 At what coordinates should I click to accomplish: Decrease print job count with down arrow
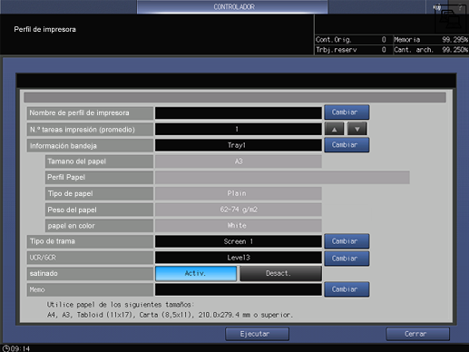pos(357,129)
